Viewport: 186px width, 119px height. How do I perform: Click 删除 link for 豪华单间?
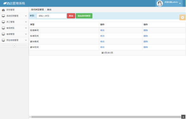[146, 42]
